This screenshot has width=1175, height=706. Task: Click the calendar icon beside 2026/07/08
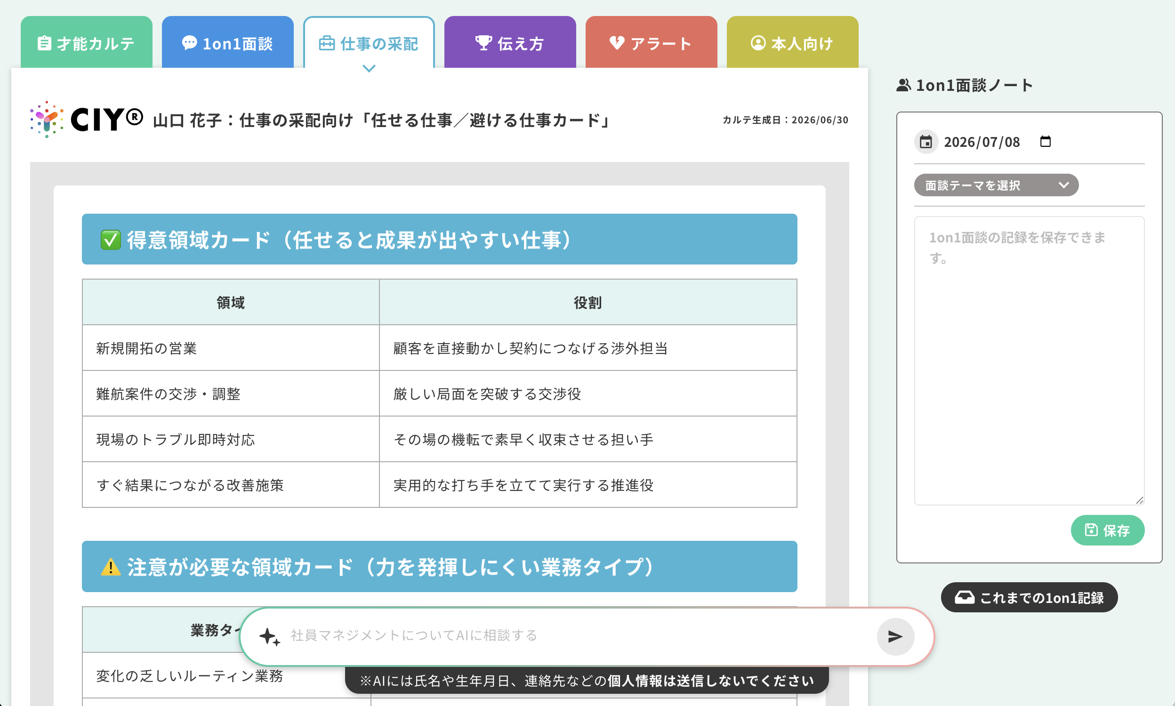(x=926, y=142)
